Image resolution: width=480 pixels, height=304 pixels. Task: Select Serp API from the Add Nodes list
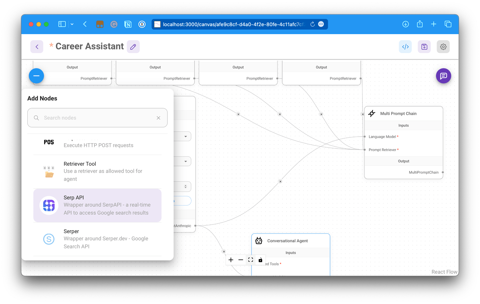(x=97, y=205)
